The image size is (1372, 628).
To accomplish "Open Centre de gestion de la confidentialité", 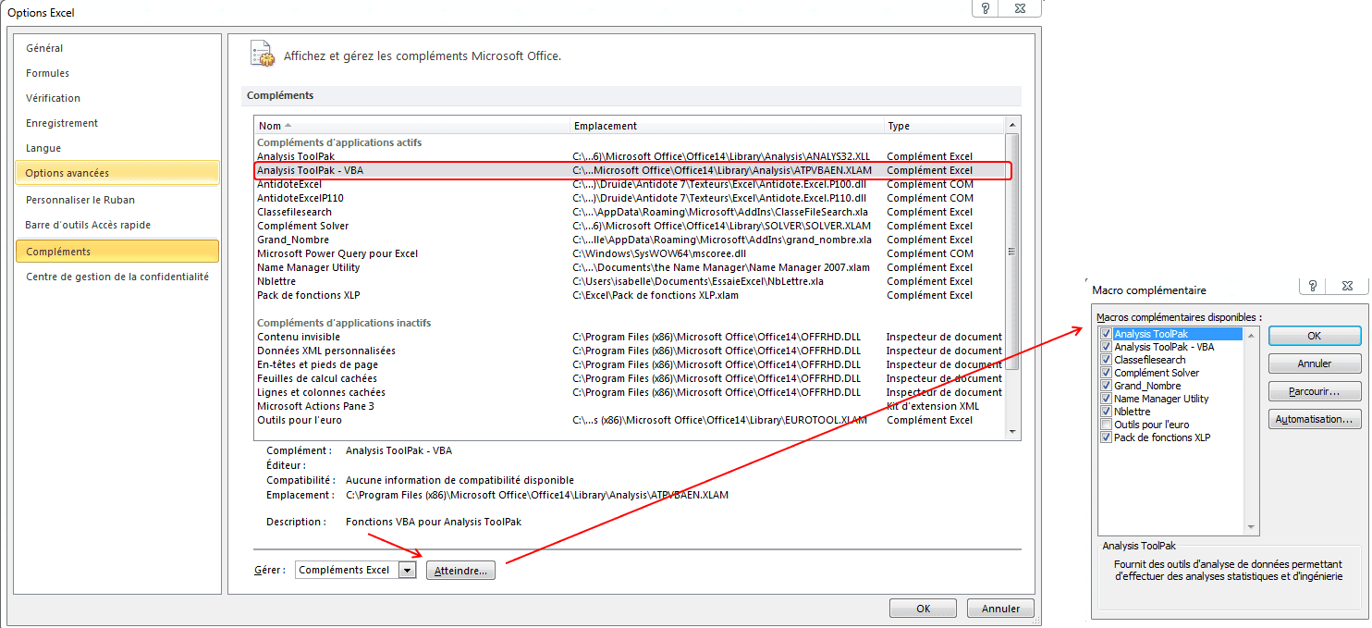I will [x=117, y=277].
